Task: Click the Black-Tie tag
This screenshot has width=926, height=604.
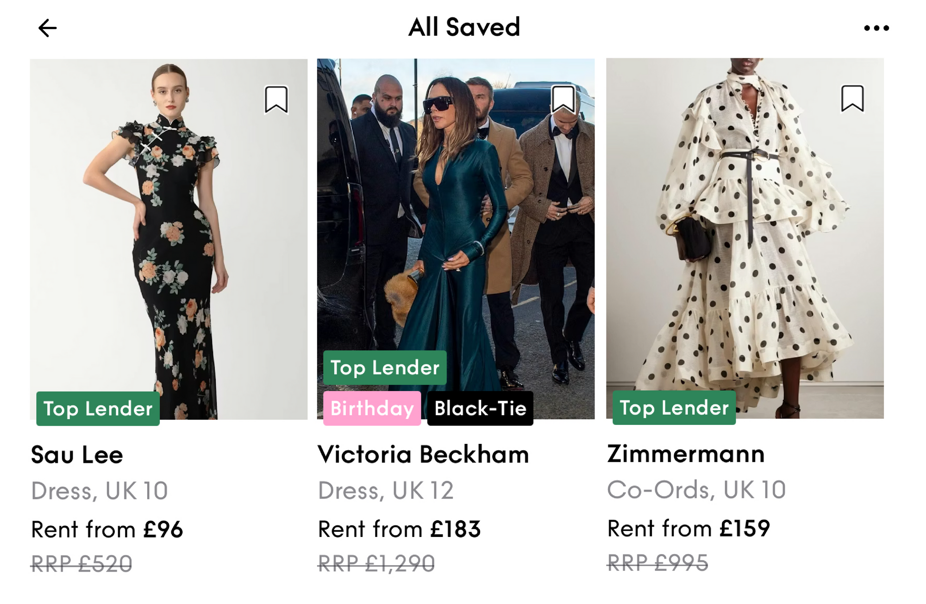Action: [x=480, y=408]
